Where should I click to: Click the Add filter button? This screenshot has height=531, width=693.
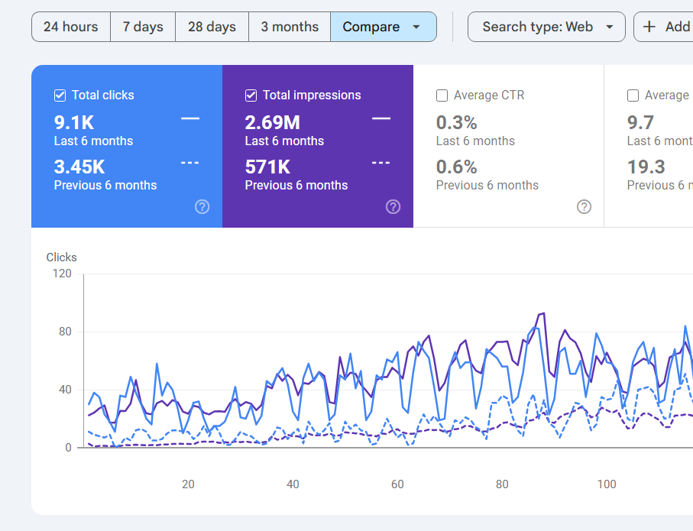pyautogui.click(x=663, y=27)
